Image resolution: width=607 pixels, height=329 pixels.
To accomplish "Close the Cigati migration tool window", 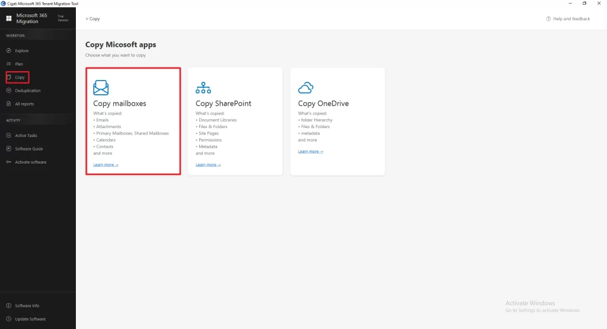I will pyautogui.click(x=599, y=4).
